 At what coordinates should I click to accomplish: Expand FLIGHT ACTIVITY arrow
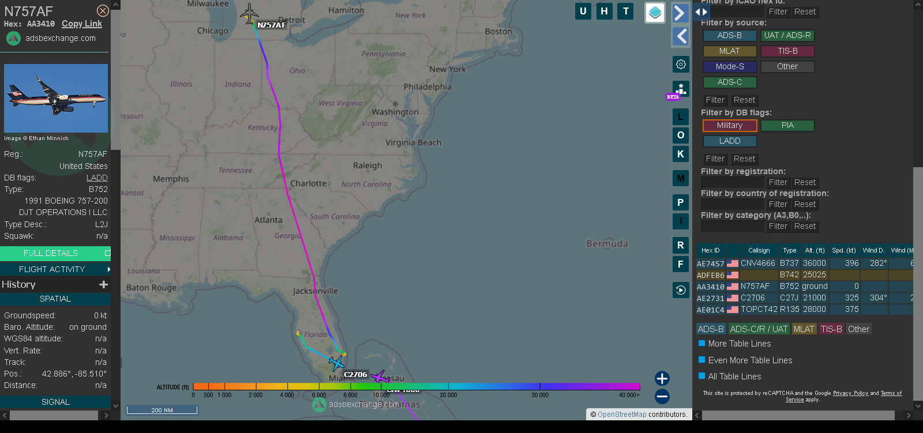click(x=108, y=269)
